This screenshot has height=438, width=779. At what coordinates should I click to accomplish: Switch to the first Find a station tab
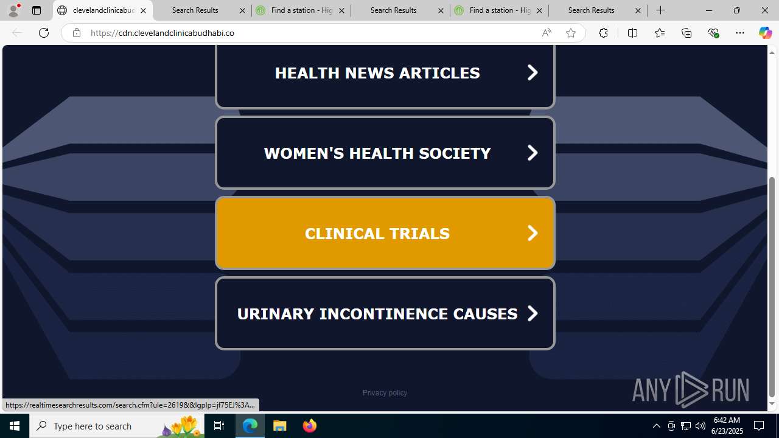301,10
